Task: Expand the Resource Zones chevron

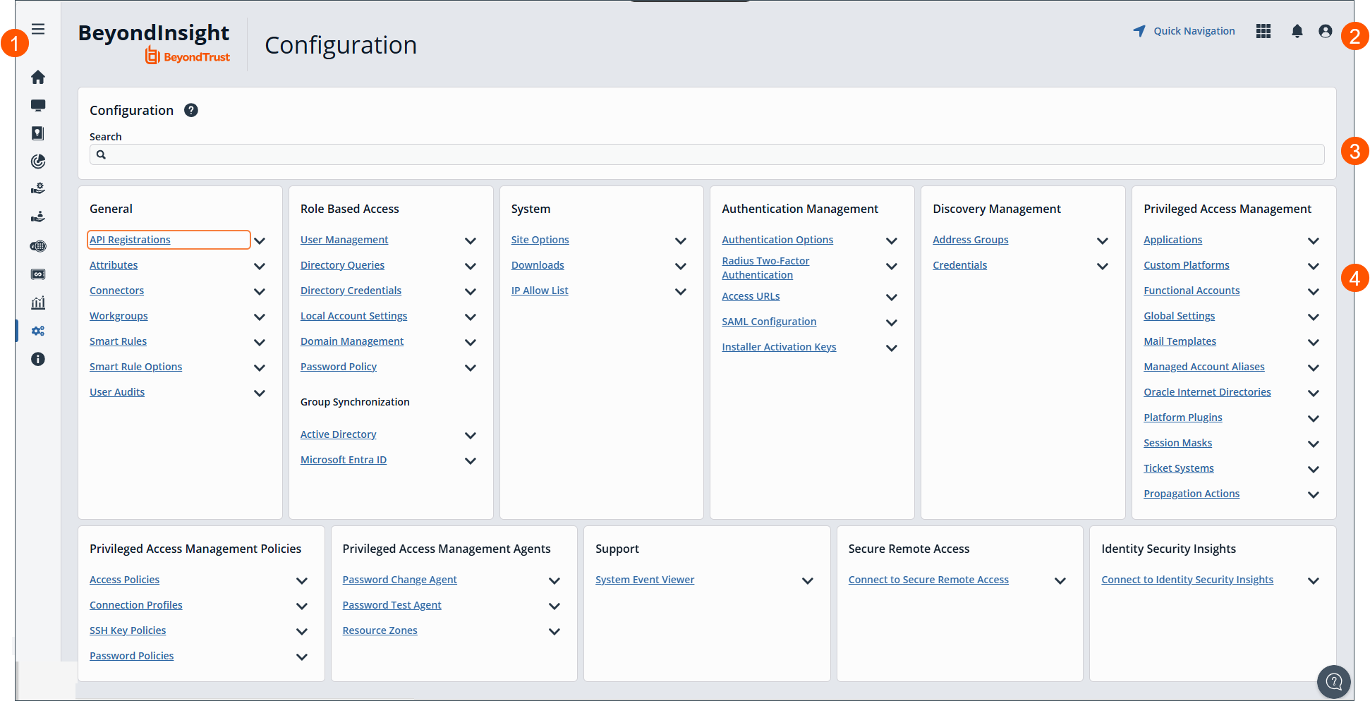Action: [554, 631]
